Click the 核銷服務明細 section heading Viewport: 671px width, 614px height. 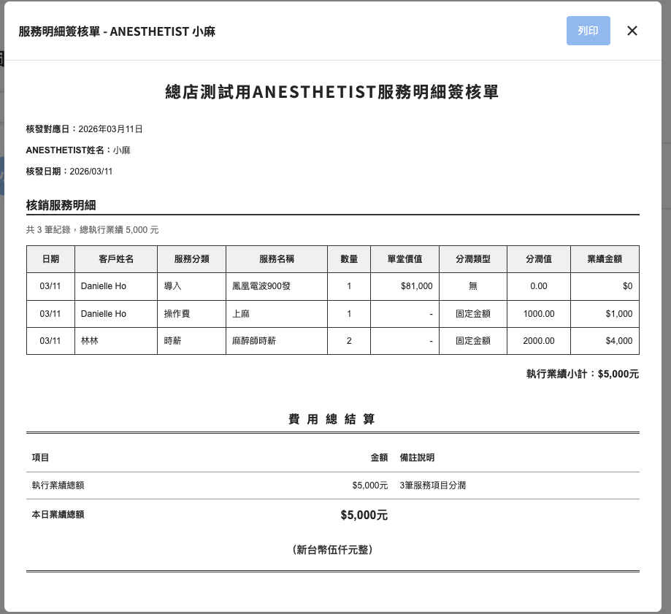coord(61,205)
